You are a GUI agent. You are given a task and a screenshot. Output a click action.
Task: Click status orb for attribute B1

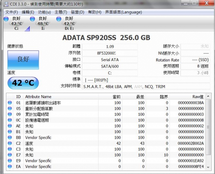click(x=10, y=132)
